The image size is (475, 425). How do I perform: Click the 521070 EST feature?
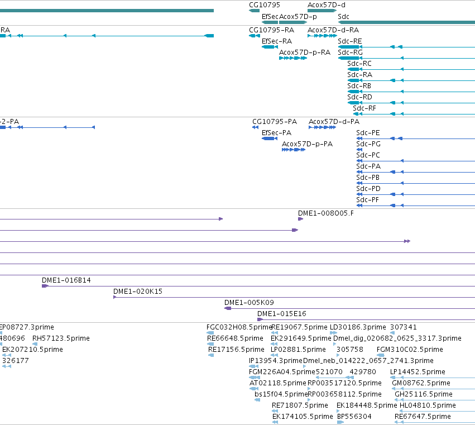click(x=332, y=378)
